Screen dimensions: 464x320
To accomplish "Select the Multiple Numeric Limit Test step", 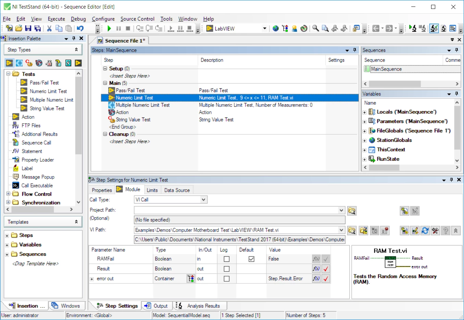I will pos(142,105).
